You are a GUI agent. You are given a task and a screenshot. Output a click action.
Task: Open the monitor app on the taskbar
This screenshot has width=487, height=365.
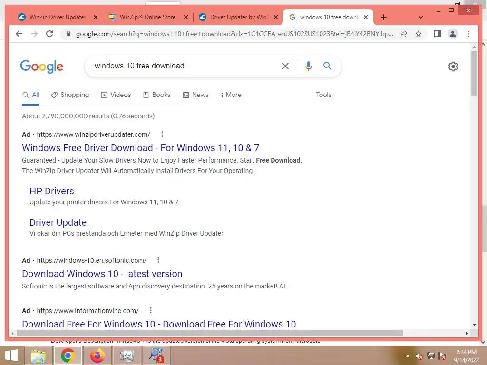click(x=127, y=355)
